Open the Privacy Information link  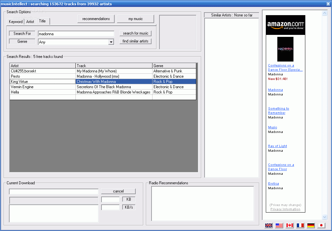tap(285, 209)
